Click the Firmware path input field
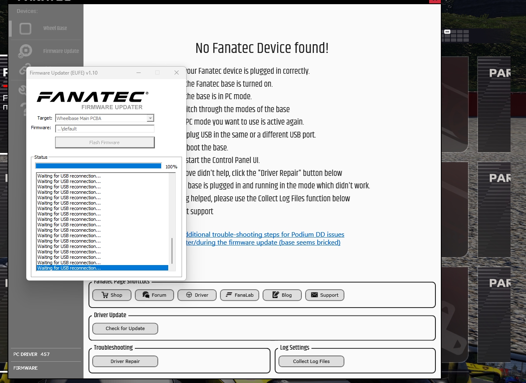526x383 pixels. (x=104, y=129)
